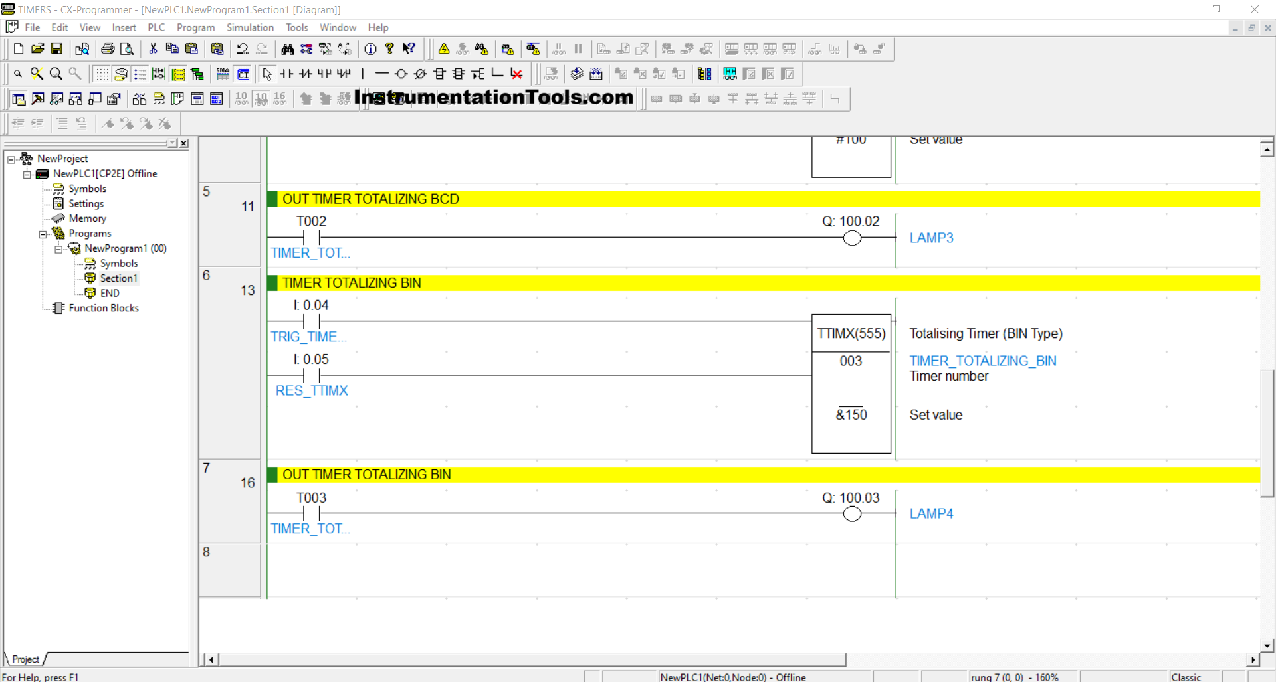The width and height of the screenshot is (1276, 682).
Task: Open the Tools menu
Action: click(x=296, y=27)
